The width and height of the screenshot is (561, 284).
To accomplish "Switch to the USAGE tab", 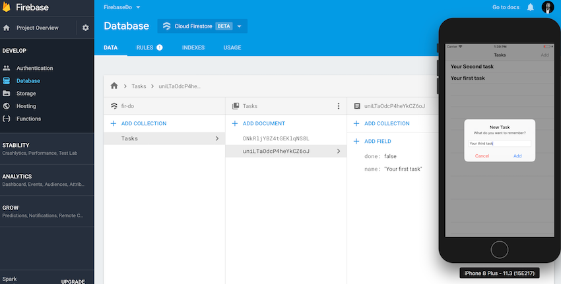I will tap(232, 47).
